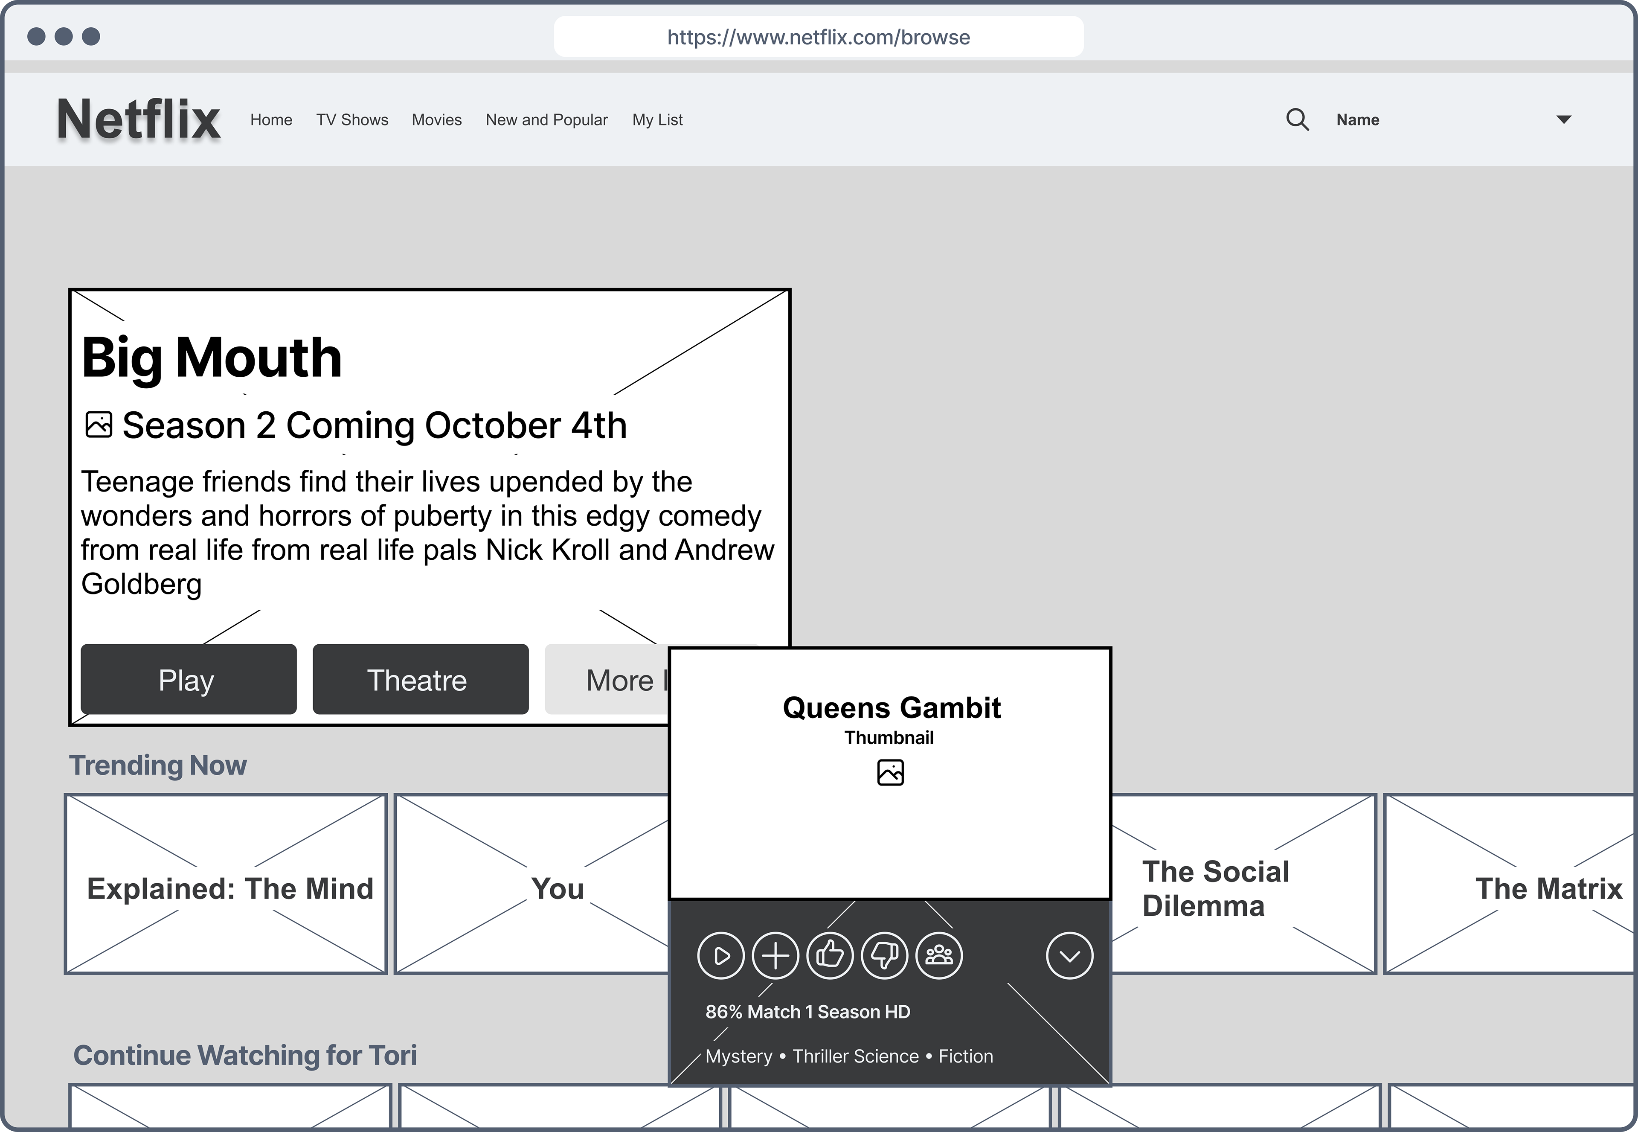The image size is (1638, 1132).
Task: Play Big Mouth with the Play button
Action: coord(189,679)
